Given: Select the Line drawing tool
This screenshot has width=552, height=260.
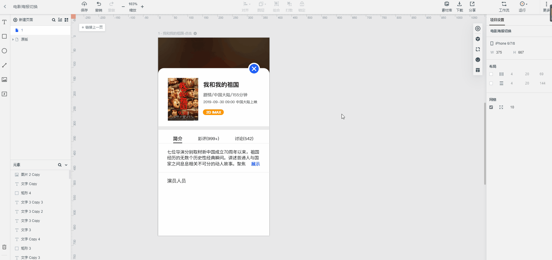Looking at the screenshot, I should coord(4,65).
